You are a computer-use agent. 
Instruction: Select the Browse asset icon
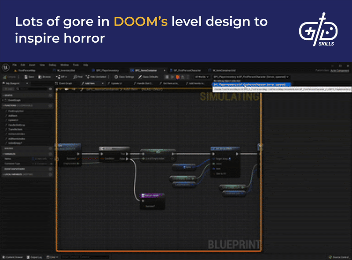point(41,76)
